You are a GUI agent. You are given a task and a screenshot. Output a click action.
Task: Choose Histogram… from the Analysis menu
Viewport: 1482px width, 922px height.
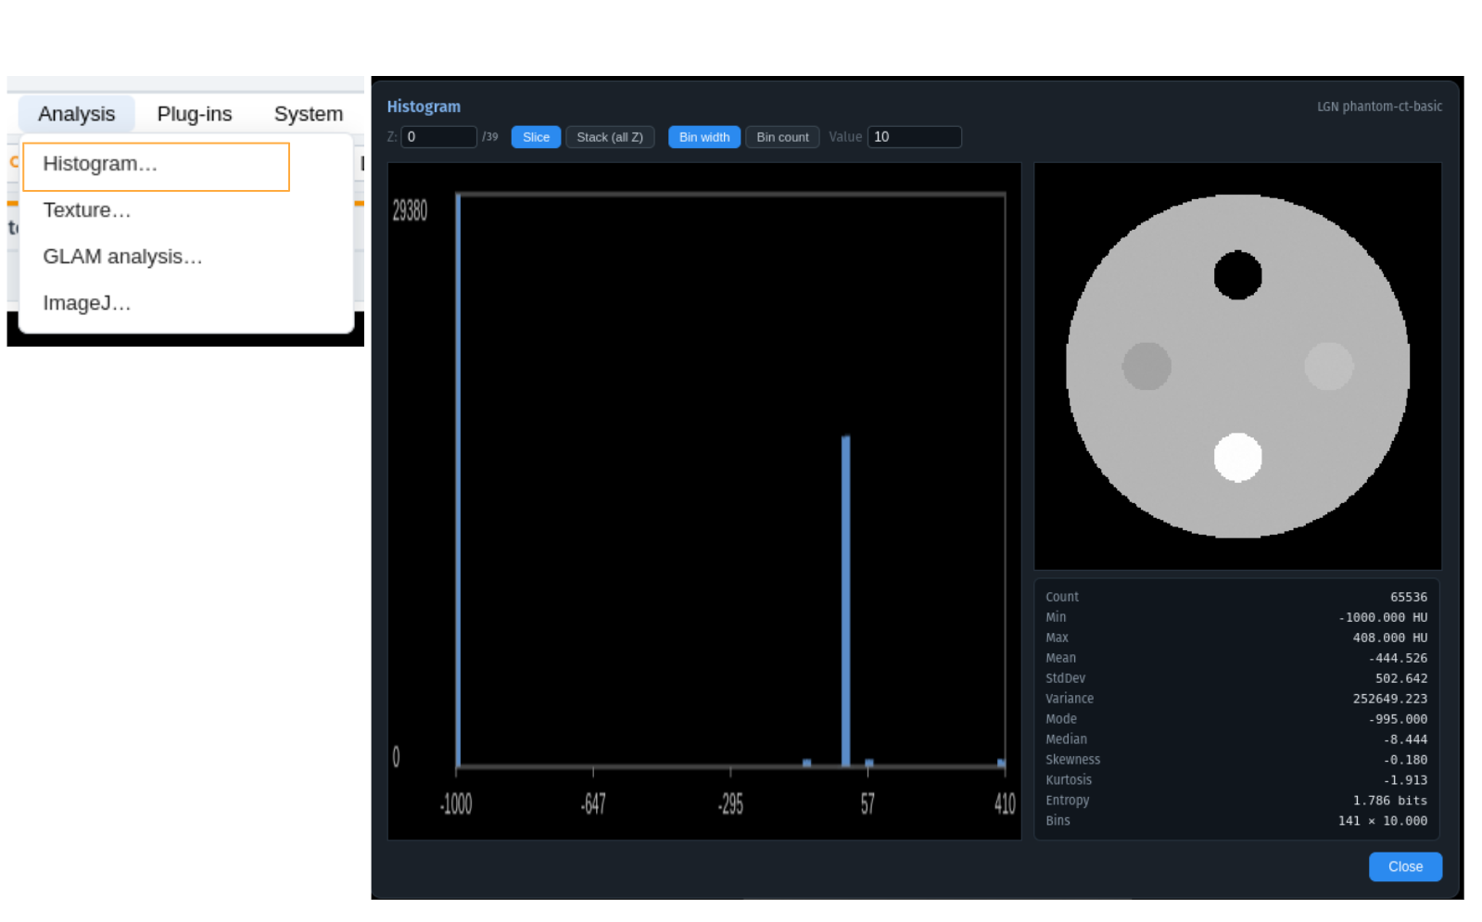156,167
